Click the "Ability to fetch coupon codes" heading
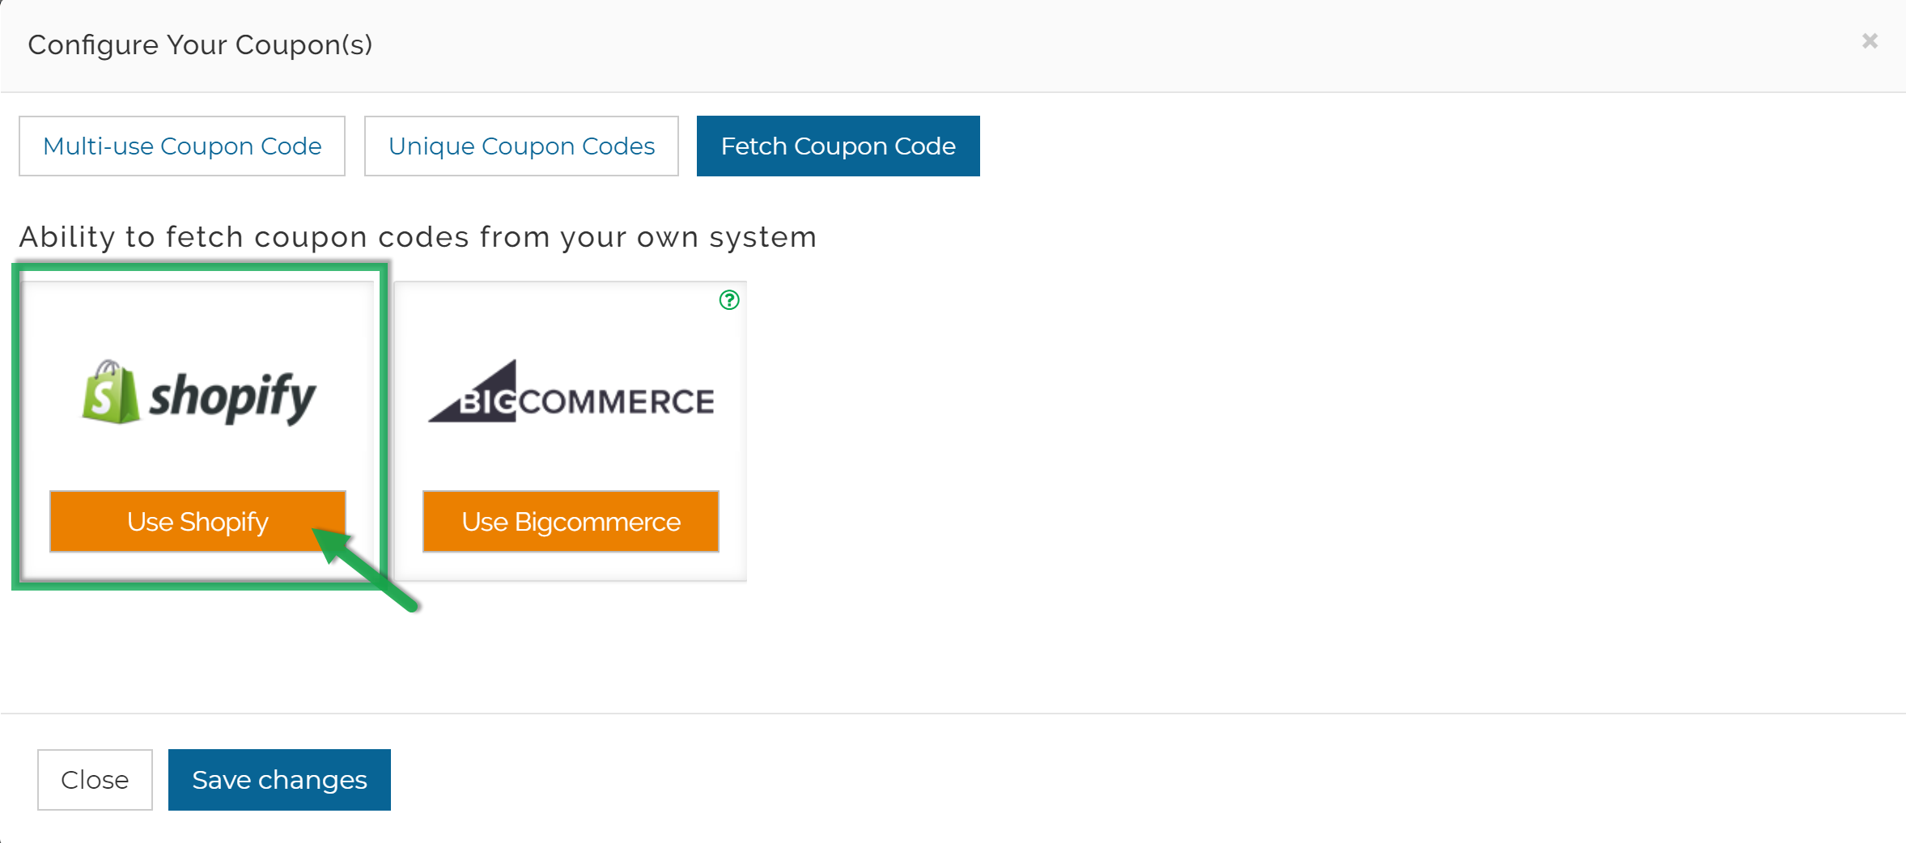1906x843 pixels. tap(418, 237)
